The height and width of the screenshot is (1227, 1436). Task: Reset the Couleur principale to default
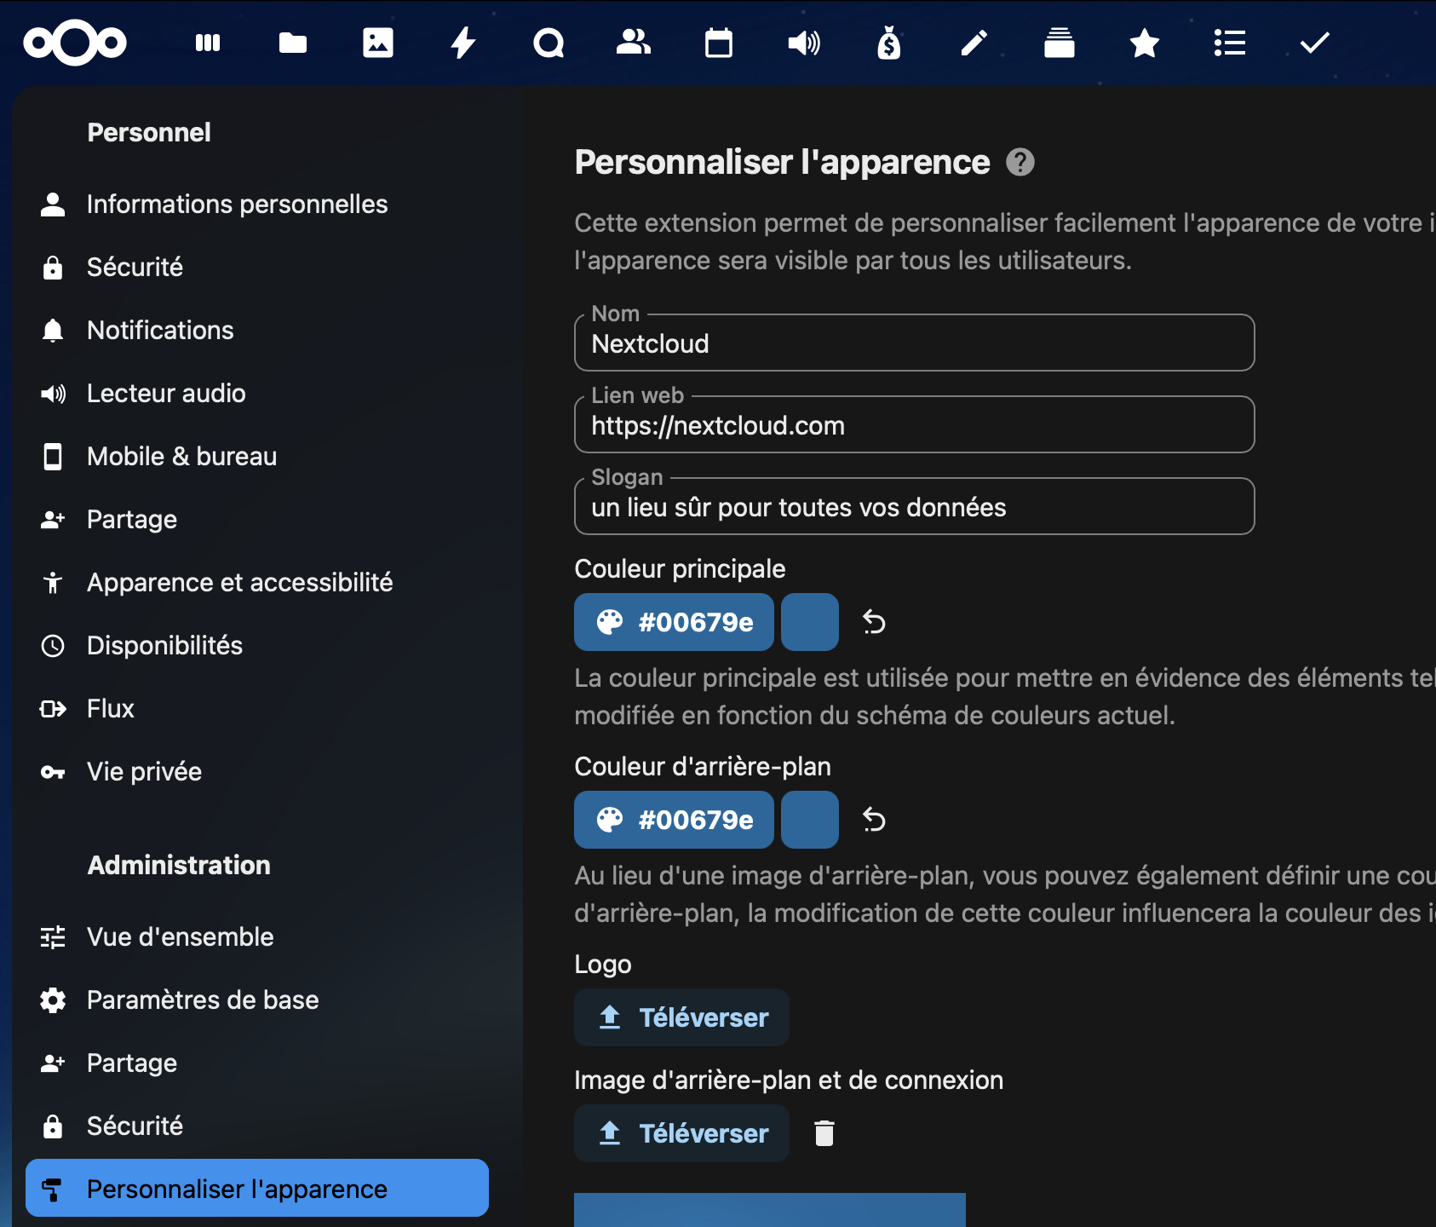874,622
